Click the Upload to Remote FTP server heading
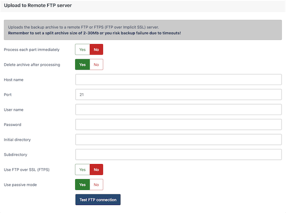Viewport: 286px width, 213px height. click(x=38, y=5)
